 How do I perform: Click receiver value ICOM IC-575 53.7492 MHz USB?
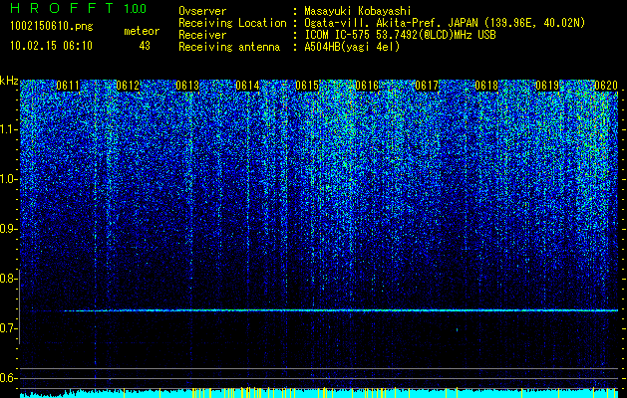400,35
